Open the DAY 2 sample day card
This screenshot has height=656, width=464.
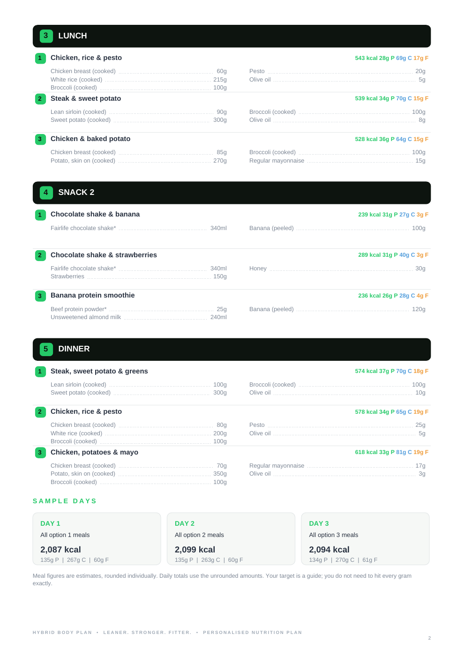(x=231, y=539)
